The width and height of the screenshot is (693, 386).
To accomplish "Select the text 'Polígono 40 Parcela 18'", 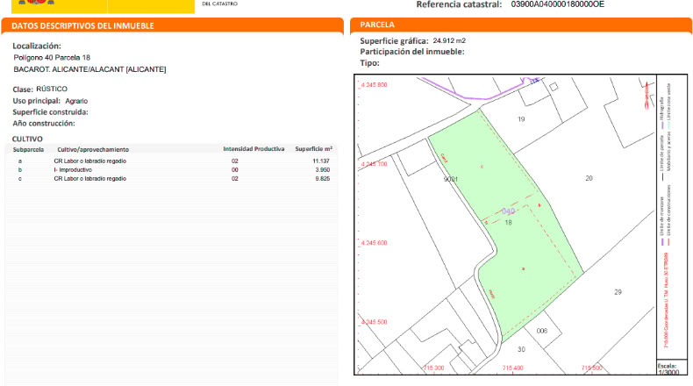I will 52,58.
